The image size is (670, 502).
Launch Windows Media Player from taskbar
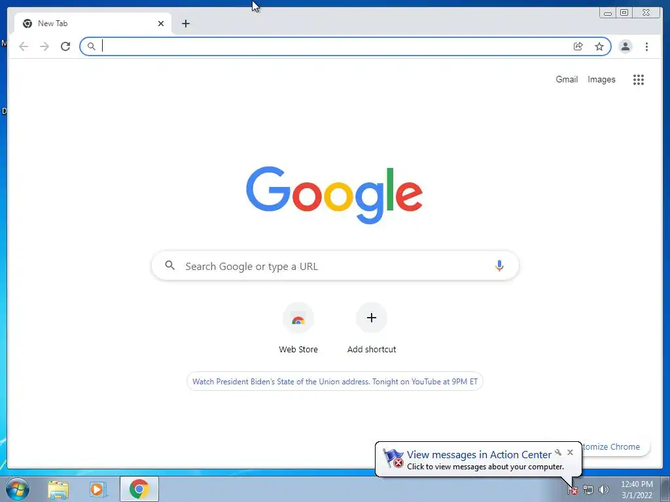(97, 490)
